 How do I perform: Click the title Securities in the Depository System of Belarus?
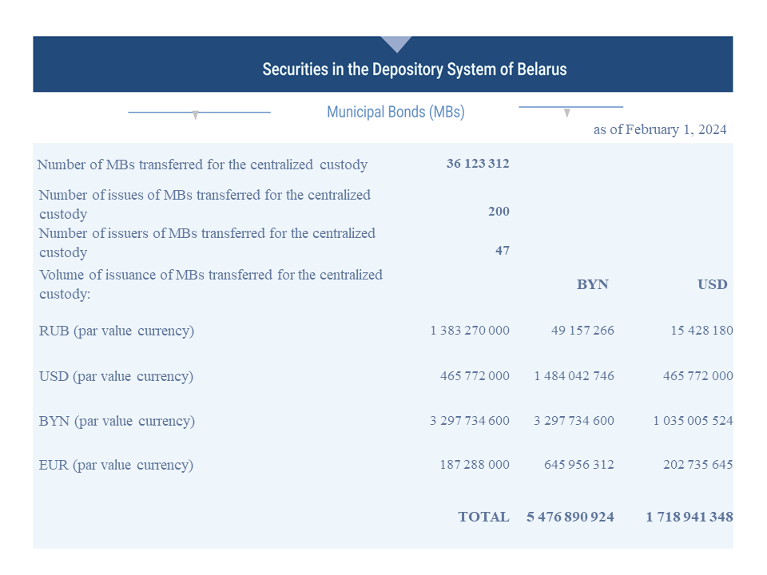[415, 69]
